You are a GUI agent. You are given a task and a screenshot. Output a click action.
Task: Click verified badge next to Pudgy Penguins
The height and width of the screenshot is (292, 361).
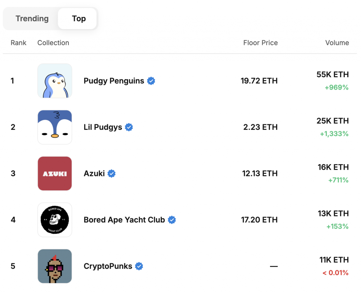pyautogui.click(x=151, y=81)
